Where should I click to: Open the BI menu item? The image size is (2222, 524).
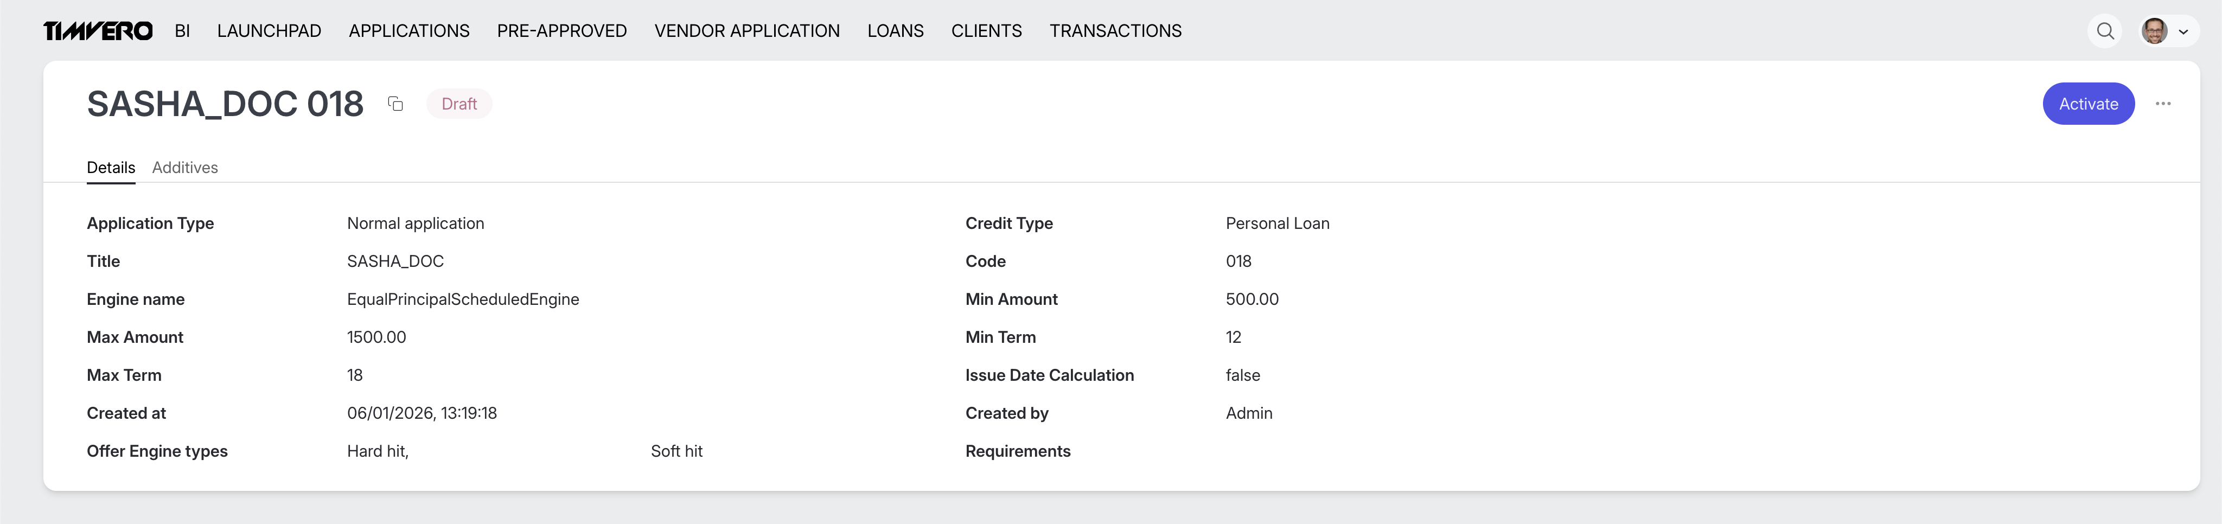[182, 31]
